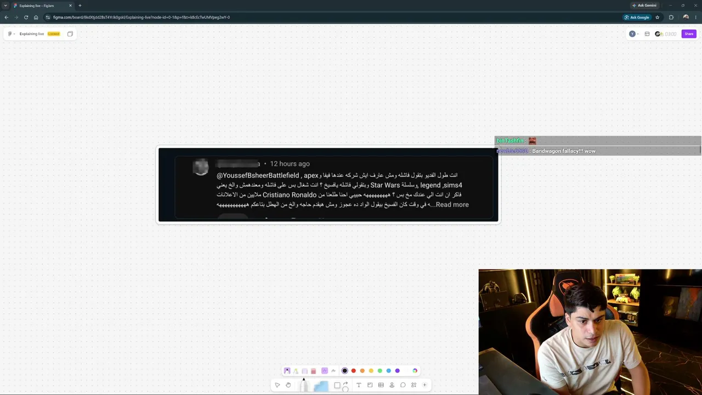This screenshot has height=395, width=702.
Task: Select the embedded YouTube comment image
Action: pos(329,185)
